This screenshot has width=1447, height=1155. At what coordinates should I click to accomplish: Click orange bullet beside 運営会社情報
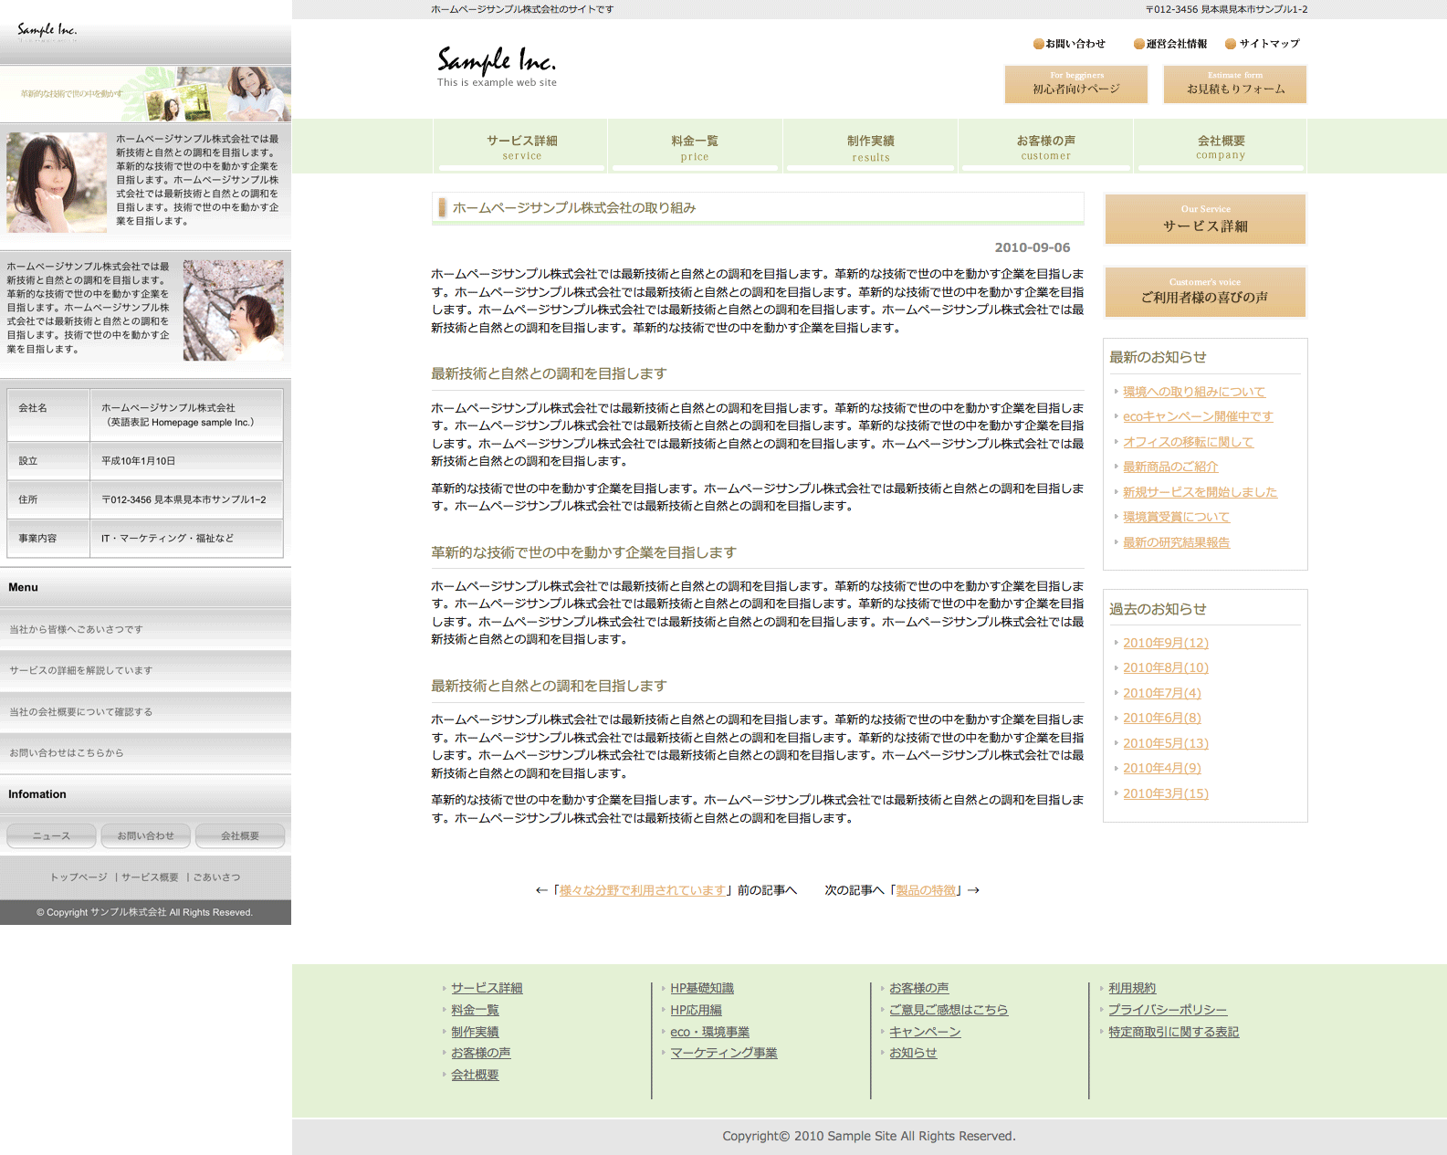point(1138,44)
